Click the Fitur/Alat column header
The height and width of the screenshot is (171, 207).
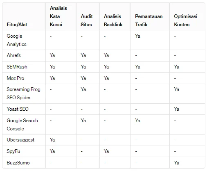point(17,25)
